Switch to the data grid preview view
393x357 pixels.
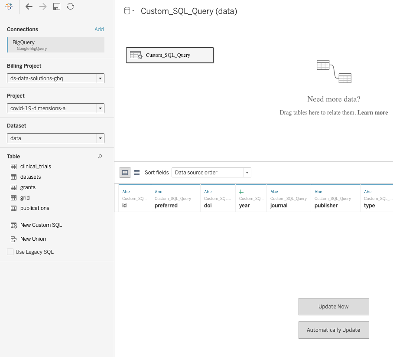[x=125, y=173]
